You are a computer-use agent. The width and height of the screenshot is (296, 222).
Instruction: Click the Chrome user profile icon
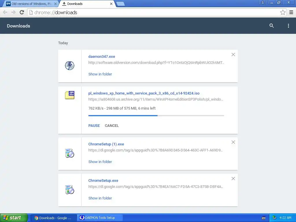(x=262, y=2)
